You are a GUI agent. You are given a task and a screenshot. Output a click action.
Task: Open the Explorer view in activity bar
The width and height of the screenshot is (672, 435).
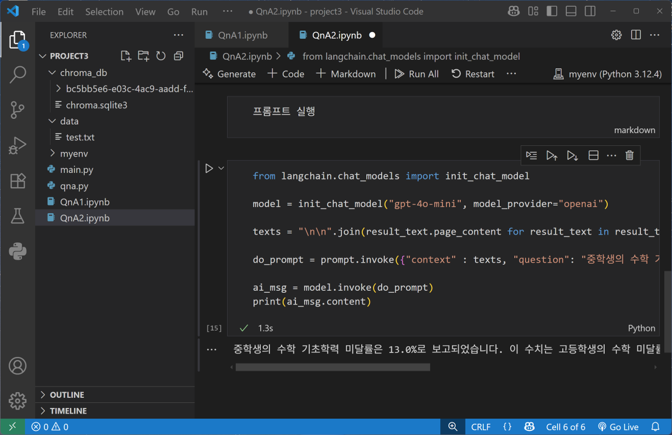tap(18, 40)
